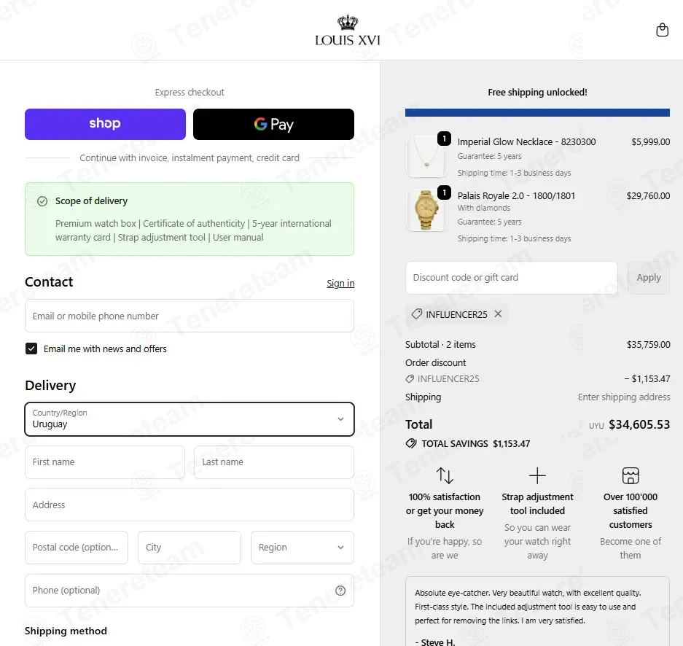Uncheck Email me with news and offers
The height and width of the screenshot is (646, 683).
(x=31, y=349)
